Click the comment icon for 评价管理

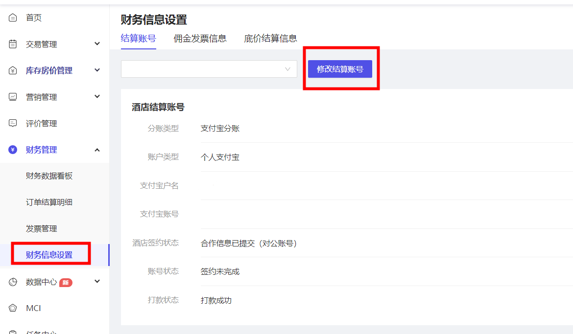[13, 124]
